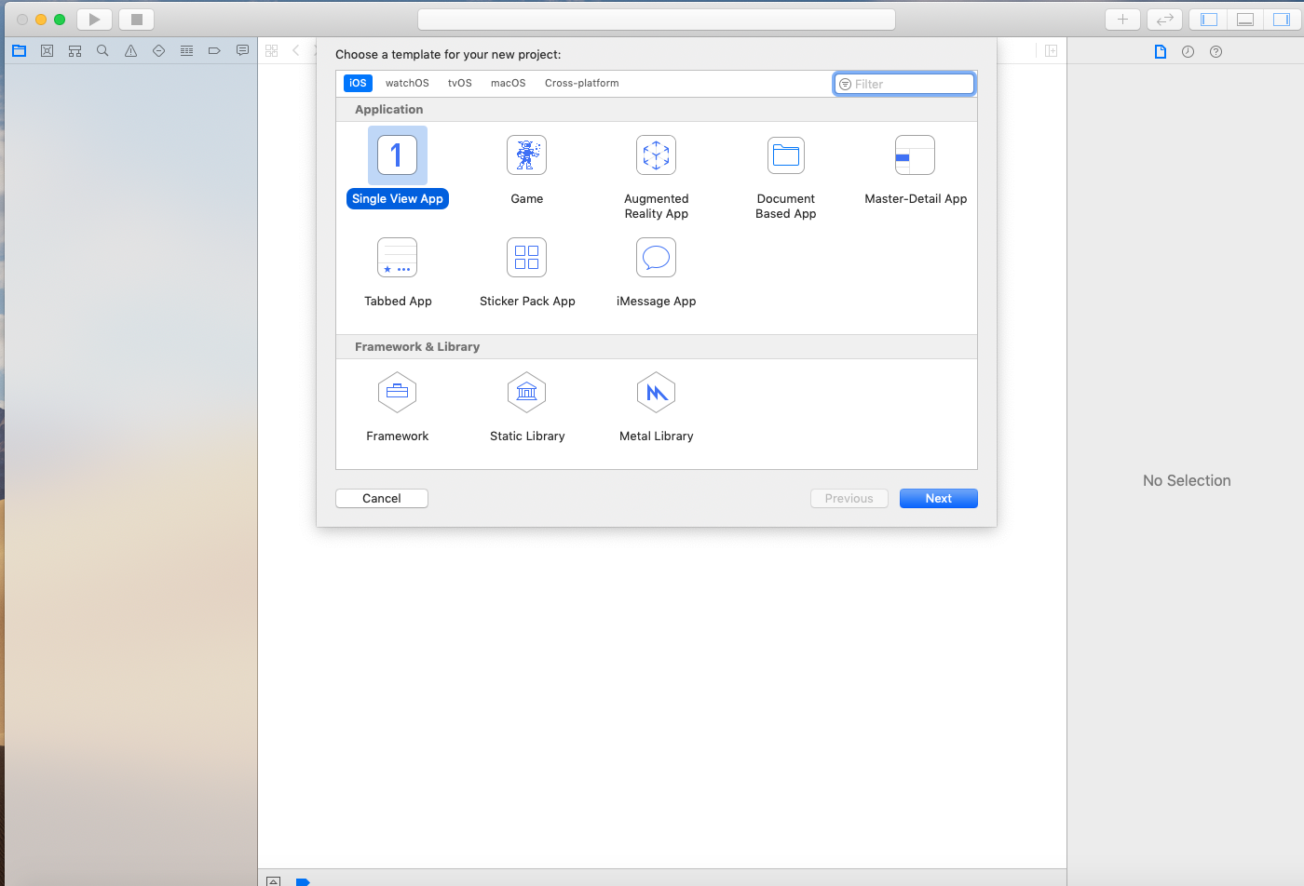Open the Find navigator magnifier
Viewport: 1304px width, 886px height.
click(102, 51)
